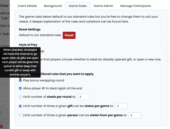Click the 'Reset Settings' heading
170x129 pixels.
coord(30,29)
